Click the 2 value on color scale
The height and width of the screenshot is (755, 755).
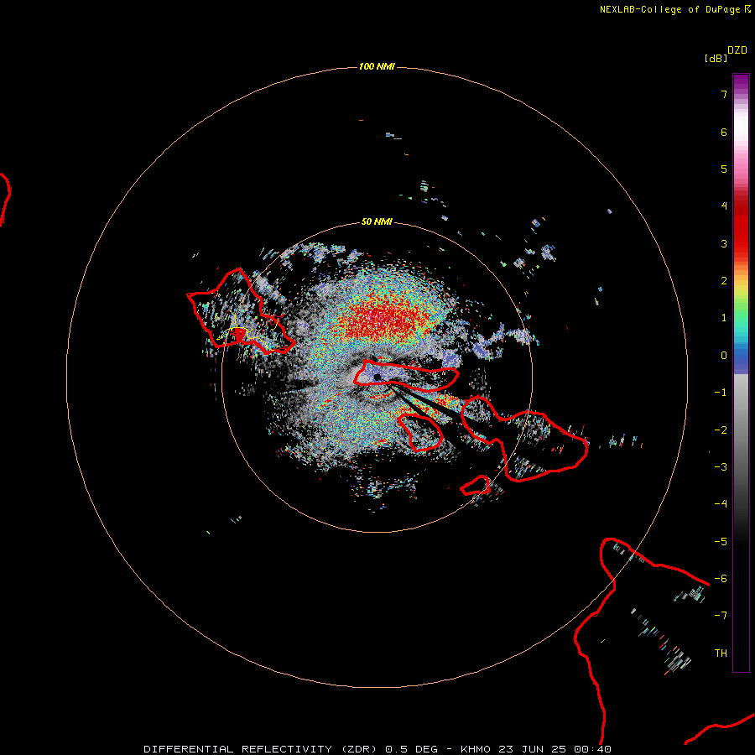coord(724,280)
